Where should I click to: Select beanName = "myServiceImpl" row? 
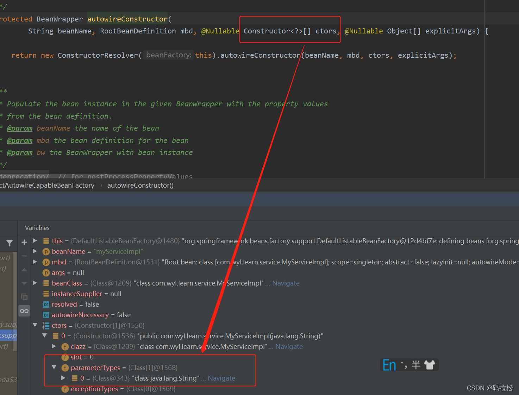click(275, 251)
